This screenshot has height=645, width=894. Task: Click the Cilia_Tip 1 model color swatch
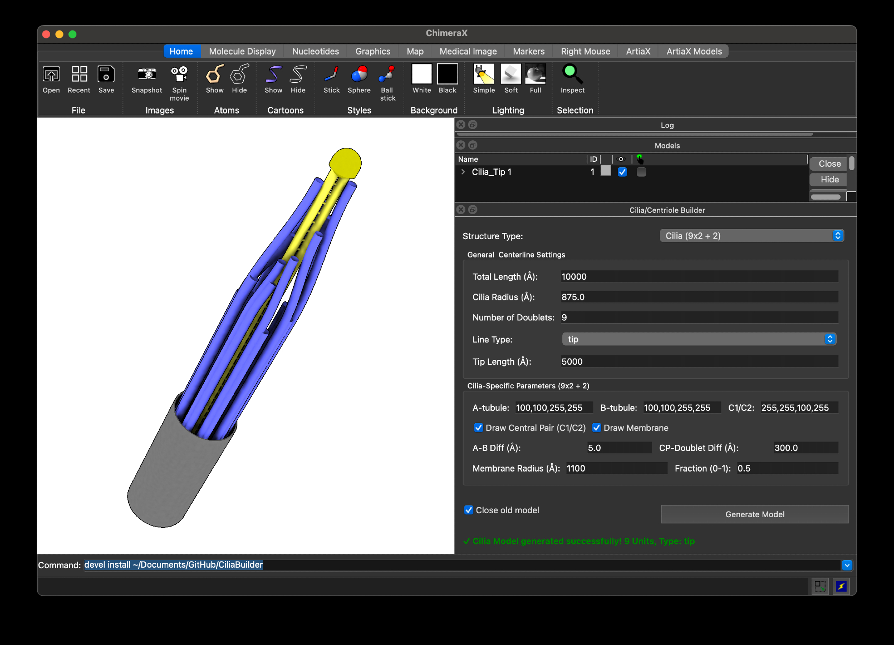tap(606, 171)
